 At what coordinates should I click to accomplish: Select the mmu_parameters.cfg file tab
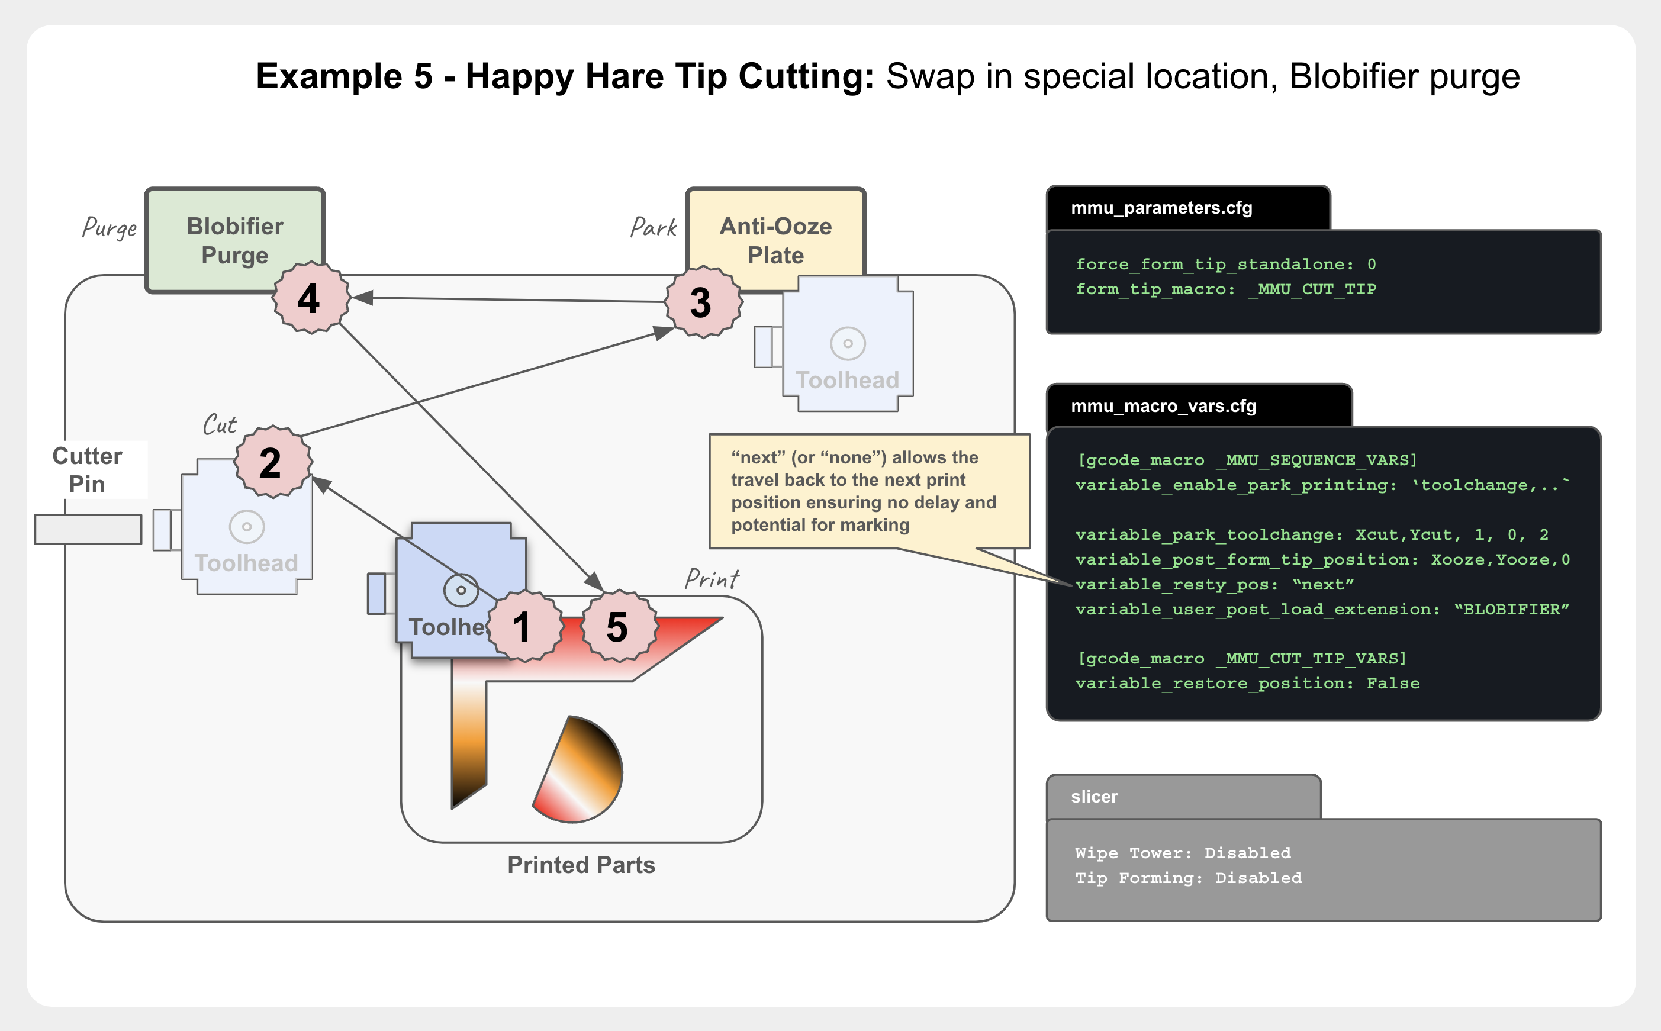(x=1188, y=208)
